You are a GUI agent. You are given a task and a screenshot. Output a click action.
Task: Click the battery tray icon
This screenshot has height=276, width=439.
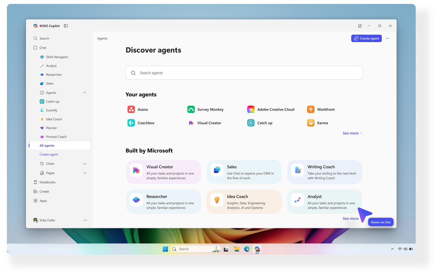[411, 249]
